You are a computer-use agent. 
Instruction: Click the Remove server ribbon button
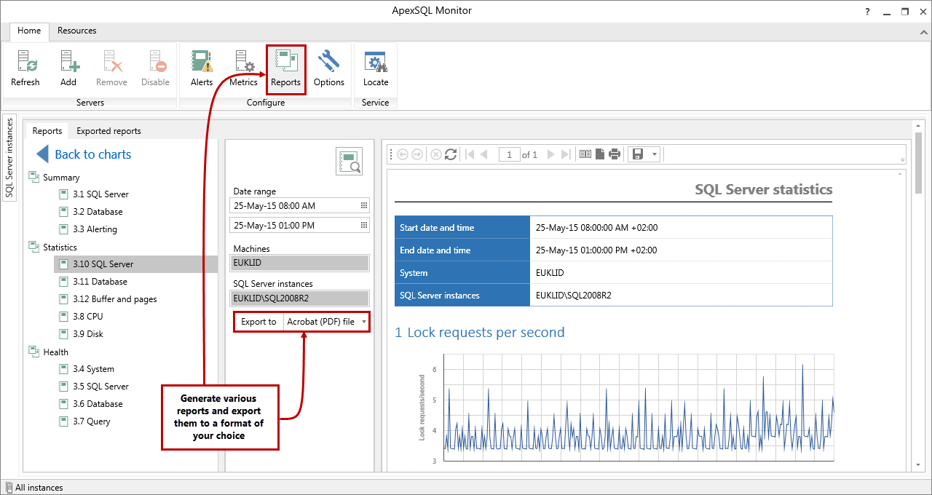click(111, 68)
